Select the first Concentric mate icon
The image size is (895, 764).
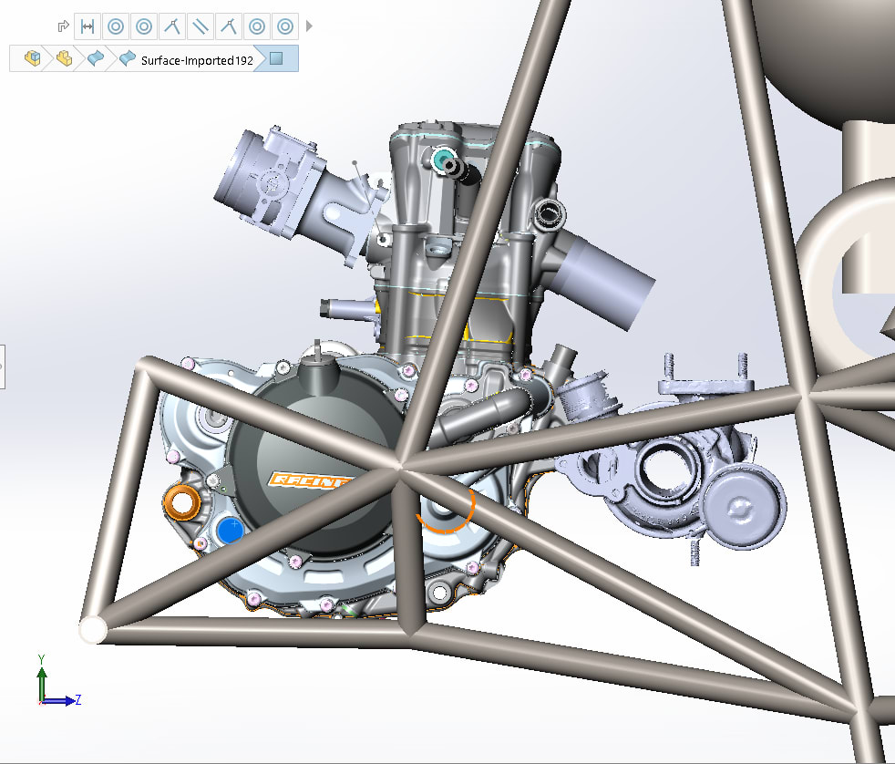pos(116,26)
